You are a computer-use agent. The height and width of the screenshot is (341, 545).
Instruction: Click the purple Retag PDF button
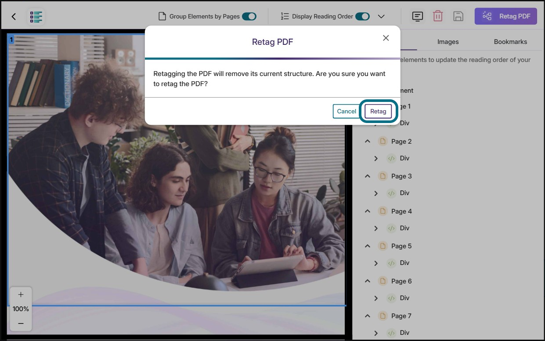click(x=505, y=16)
